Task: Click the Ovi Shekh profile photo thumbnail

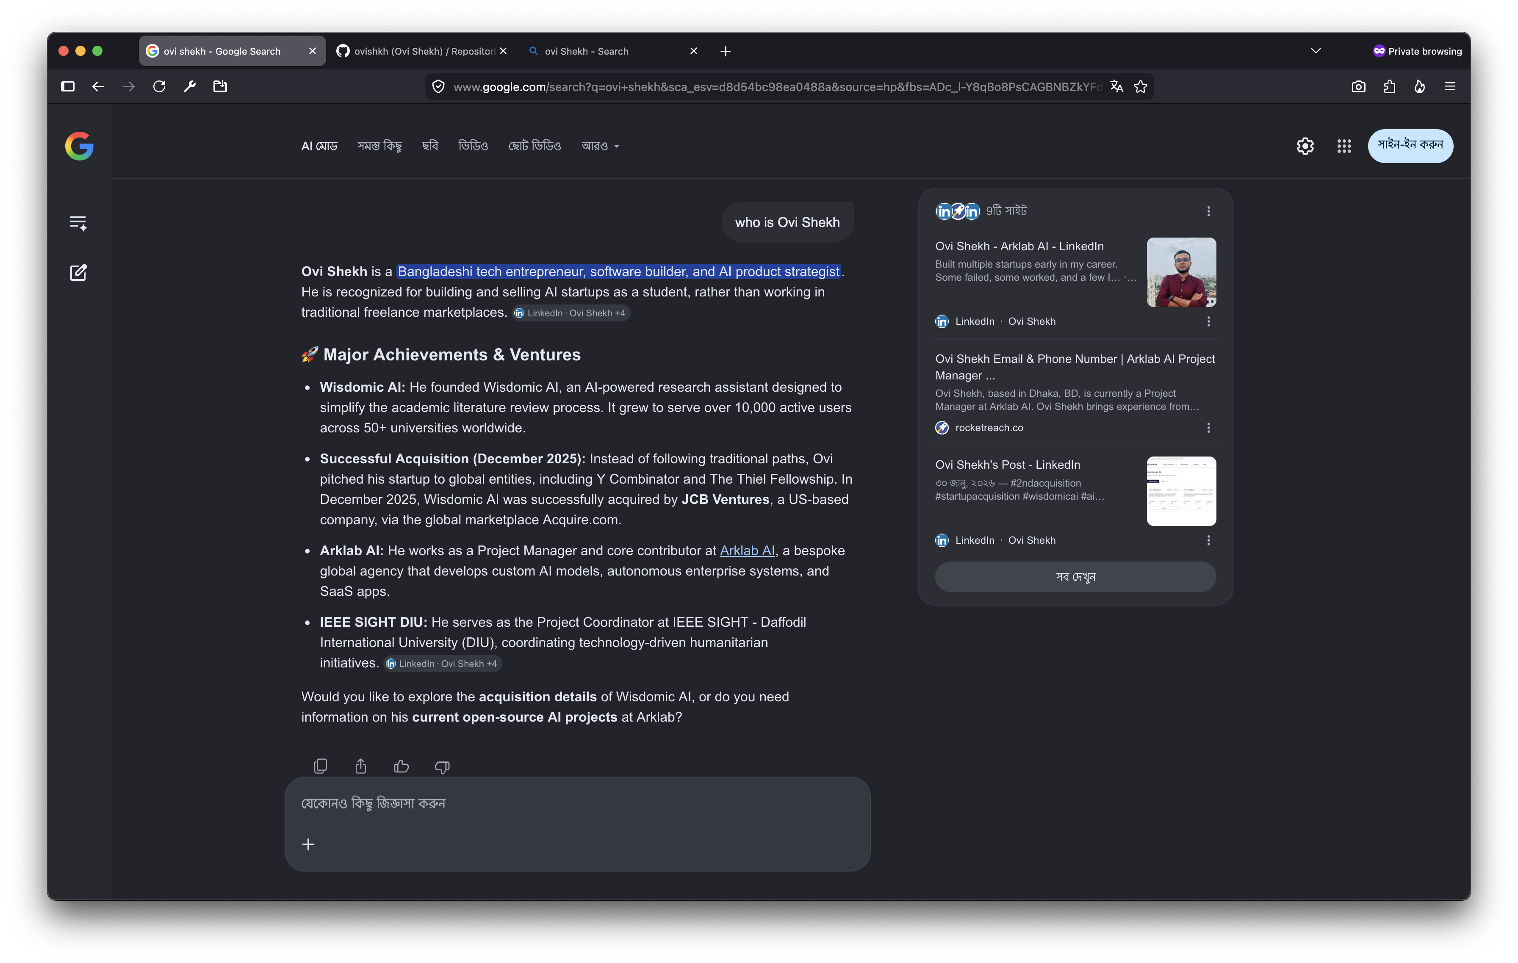Action: [1181, 272]
